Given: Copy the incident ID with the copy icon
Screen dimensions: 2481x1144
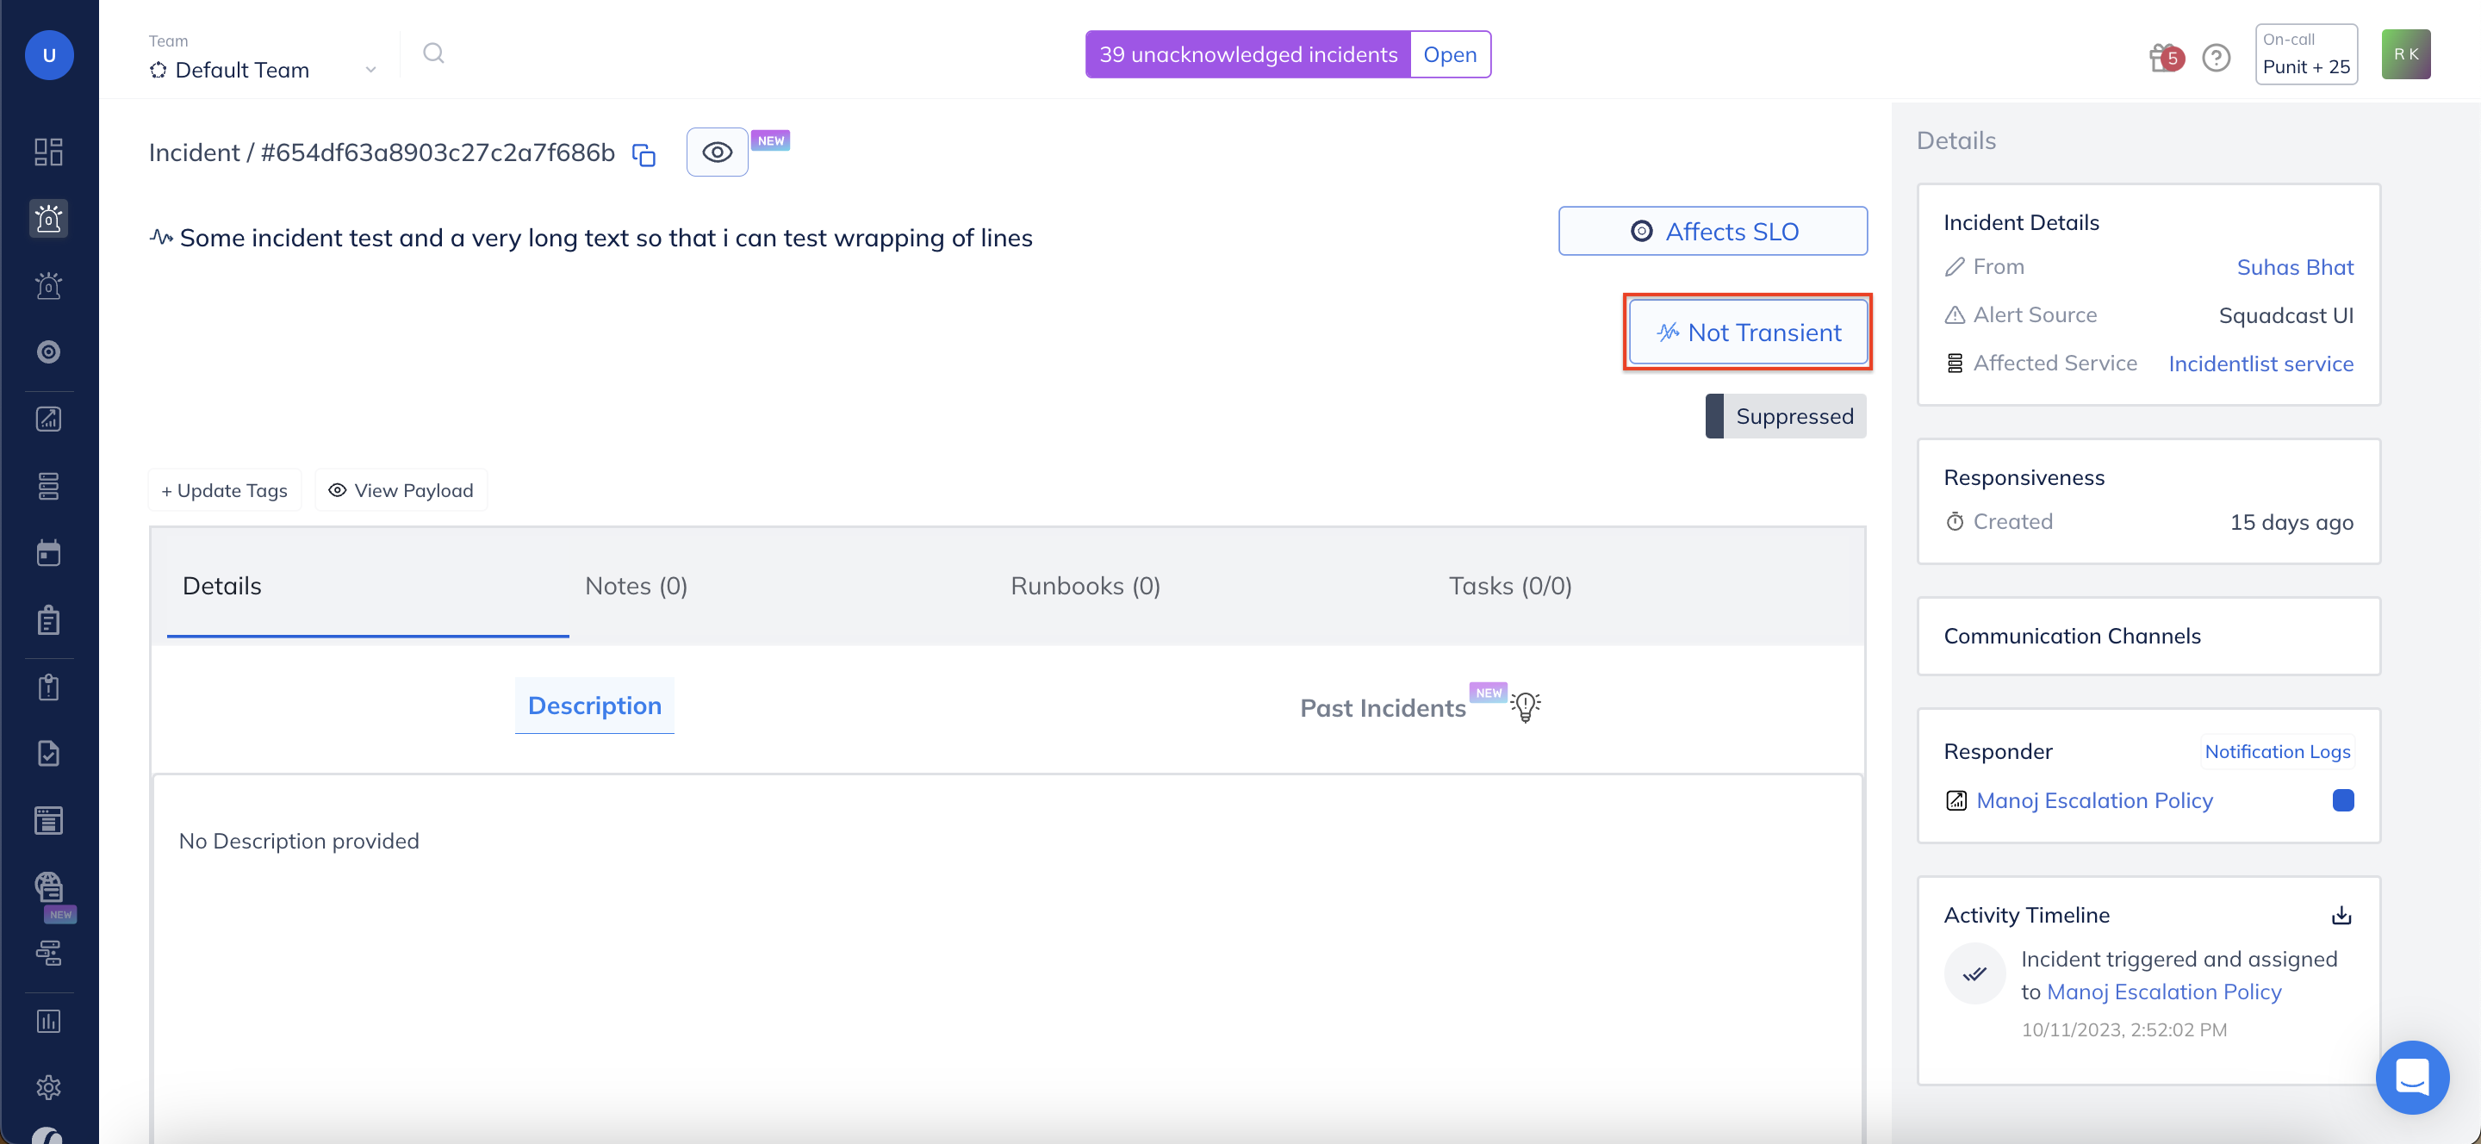Looking at the screenshot, I should click(x=644, y=154).
